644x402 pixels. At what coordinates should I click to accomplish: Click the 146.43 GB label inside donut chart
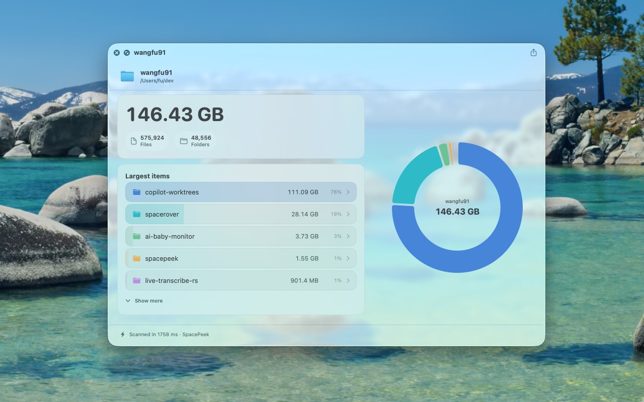tap(457, 212)
